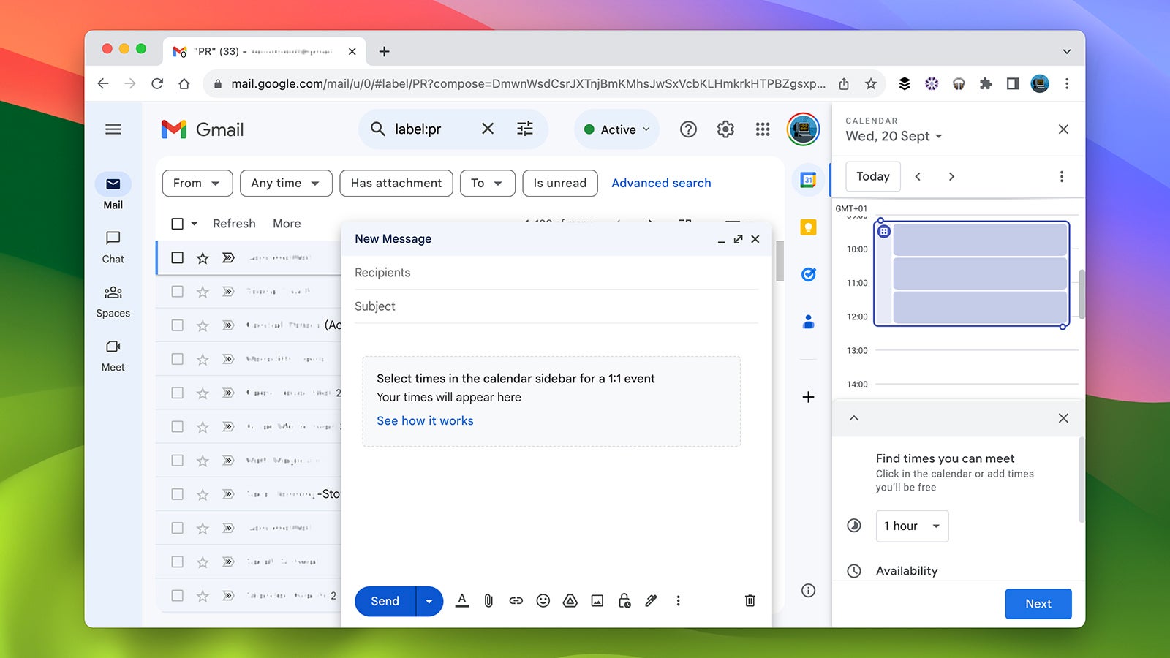Viewport: 1170px width, 658px height.
Task: Collapse the Find times you can meet panel
Action: [853, 418]
